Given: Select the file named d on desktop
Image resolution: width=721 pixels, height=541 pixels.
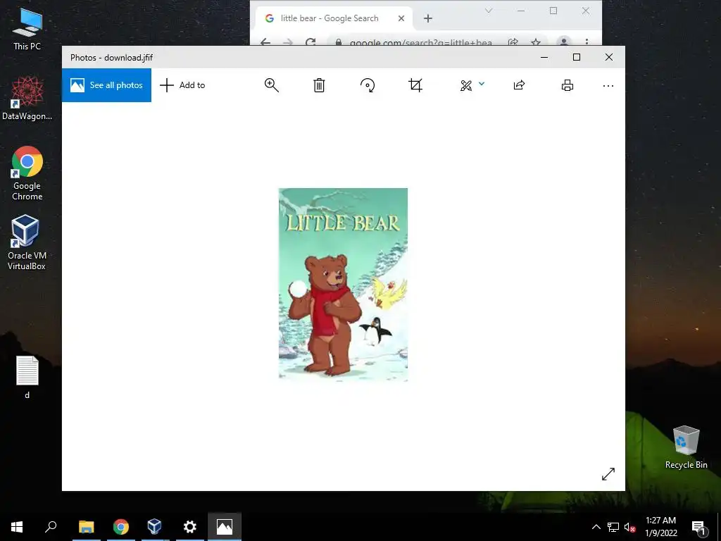Looking at the screenshot, I should tap(27, 378).
